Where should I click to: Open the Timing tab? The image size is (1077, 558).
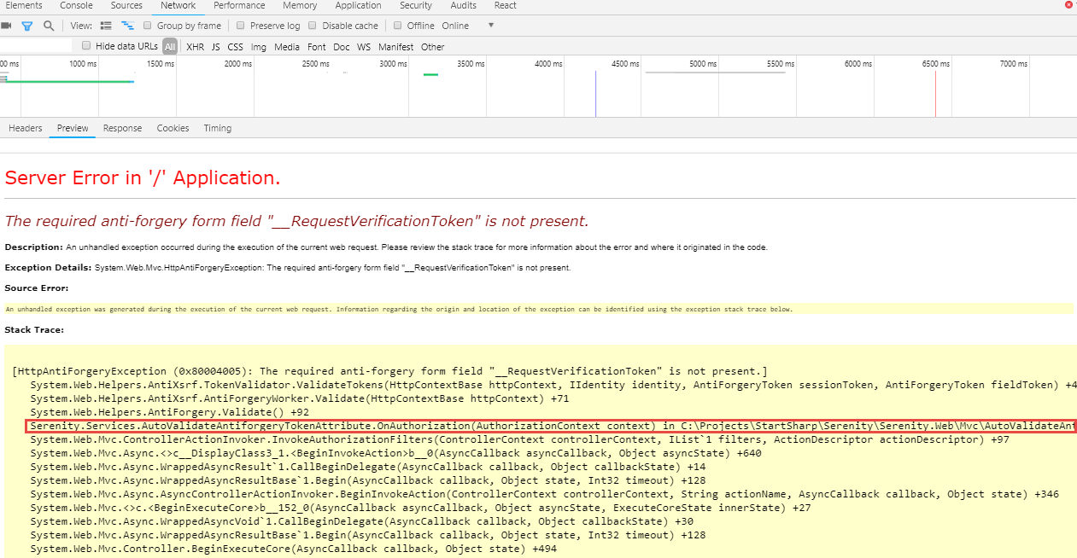(x=217, y=127)
